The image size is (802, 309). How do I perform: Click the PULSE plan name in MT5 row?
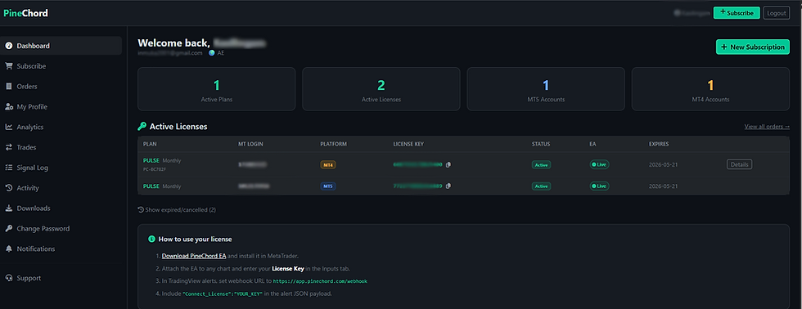pyautogui.click(x=151, y=186)
